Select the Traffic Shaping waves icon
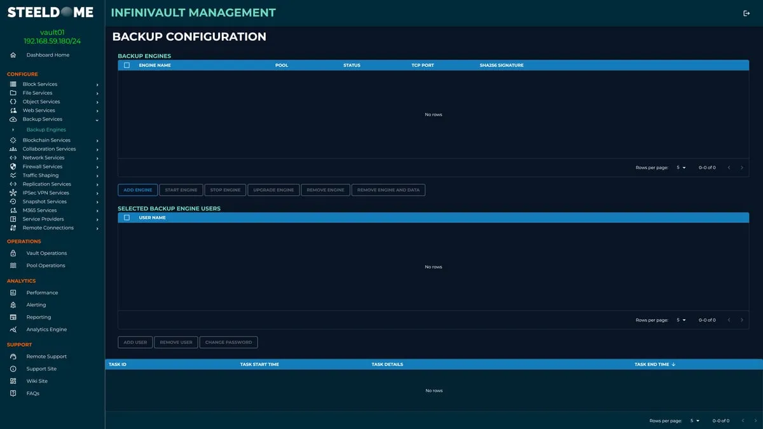 (x=13, y=175)
